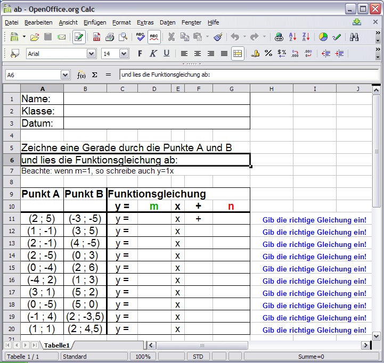The image size is (384, 363).
Task: Toggle AutoSpellcheck red underline ABC
Action: (154, 37)
